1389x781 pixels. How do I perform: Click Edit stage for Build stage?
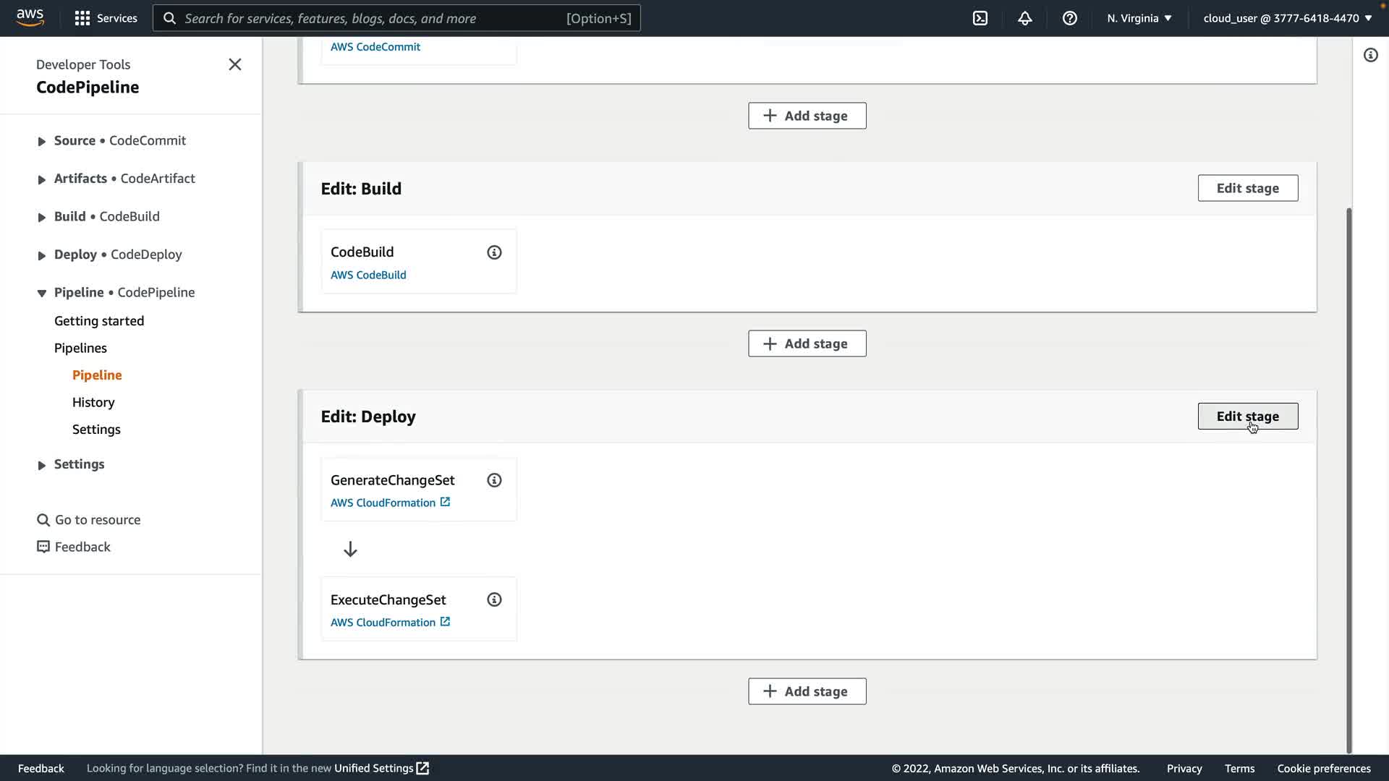pyautogui.click(x=1248, y=188)
